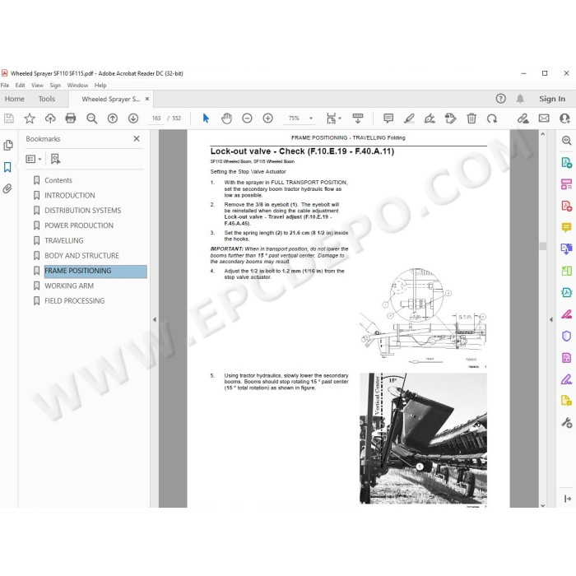The width and height of the screenshot is (576, 576).
Task: Choose the Selection arrow tool
Action: pyautogui.click(x=206, y=118)
